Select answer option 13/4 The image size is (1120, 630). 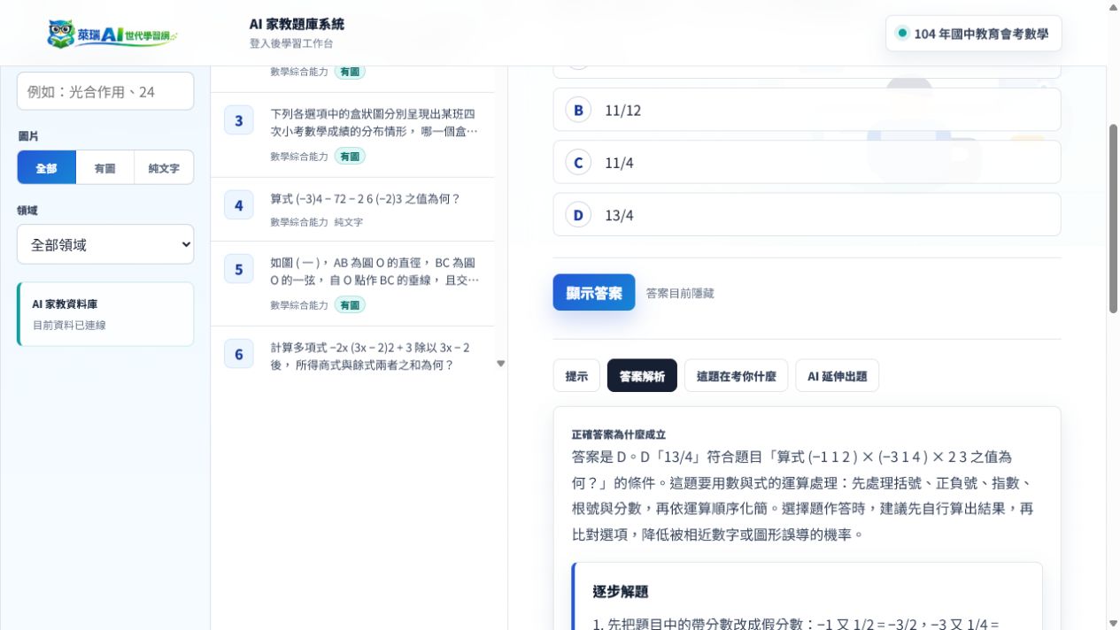coord(807,215)
